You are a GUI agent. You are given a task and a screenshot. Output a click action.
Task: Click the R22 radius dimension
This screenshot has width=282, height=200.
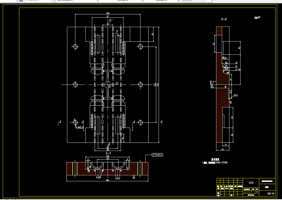point(225,58)
